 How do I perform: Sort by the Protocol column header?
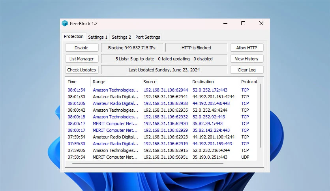[x=248, y=82]
